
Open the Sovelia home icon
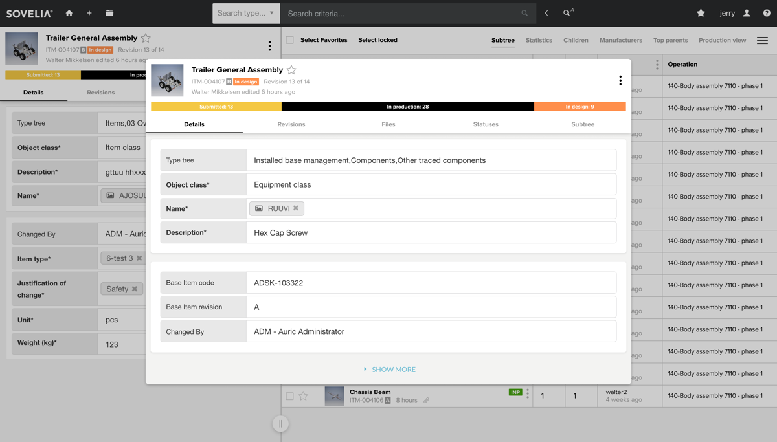[x=69, y=13]
